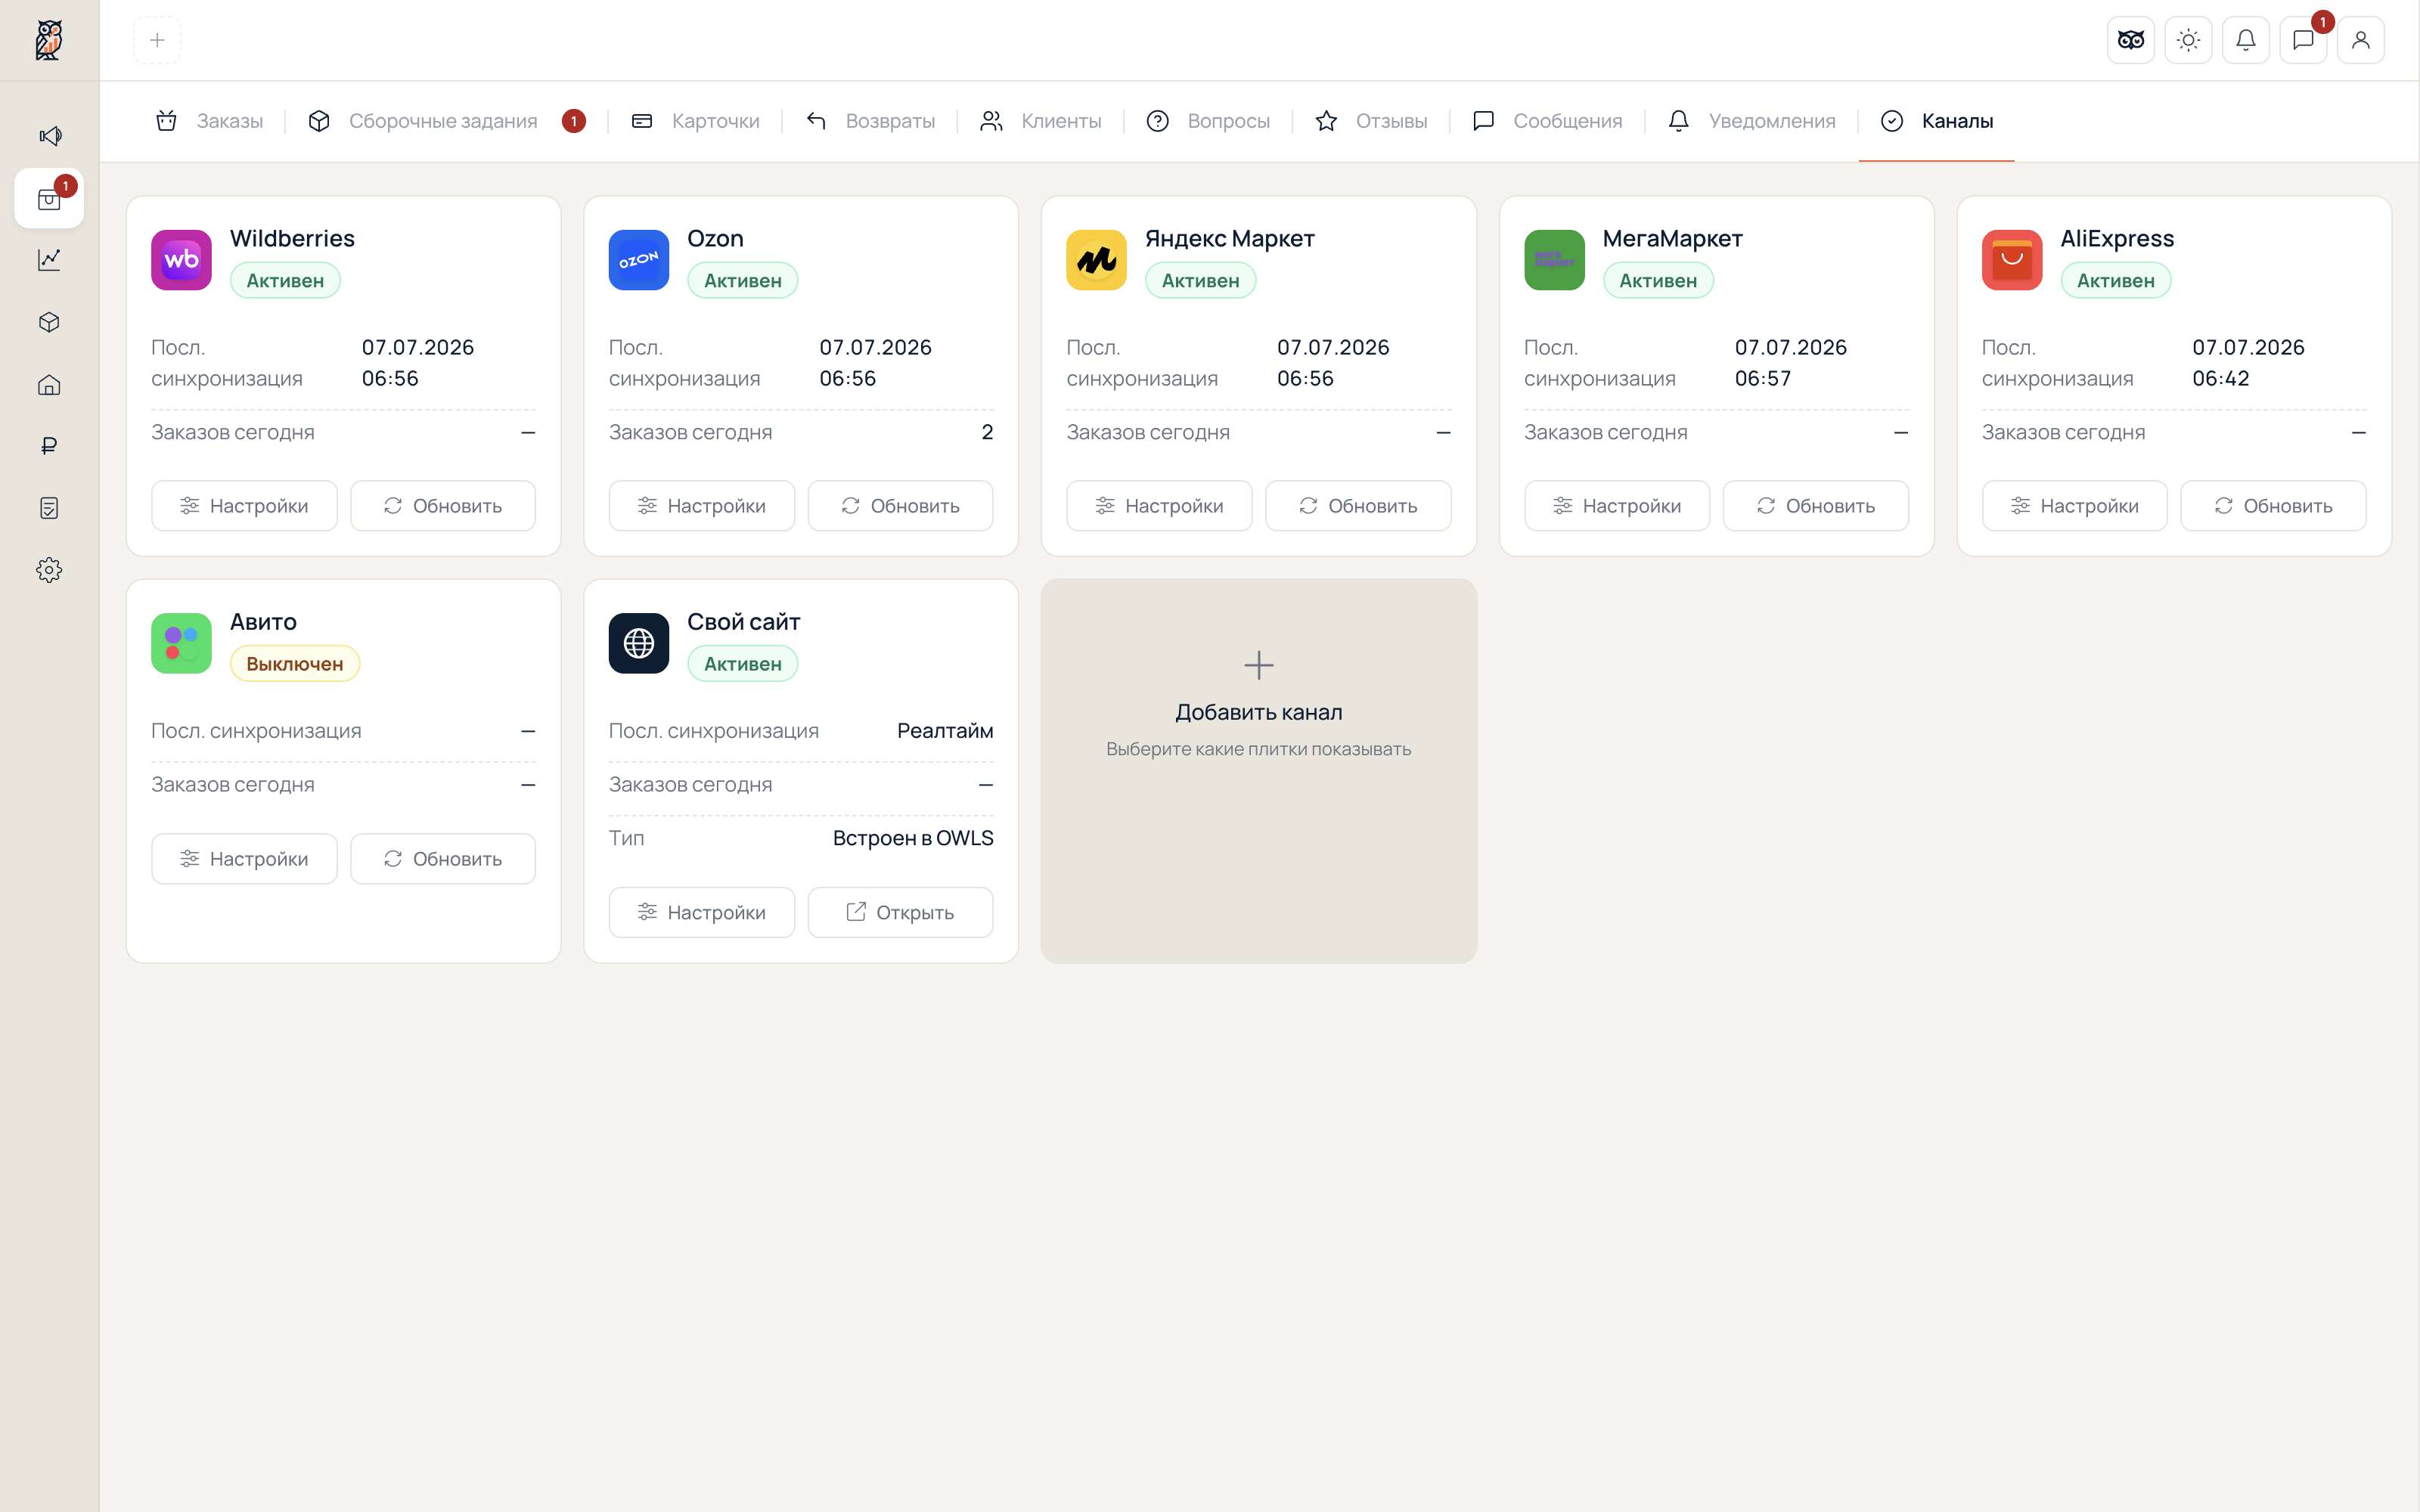The height and width of the screenshot is (1512, 2420).
Task: Open the chat messages icon with badge
Action: coord(2303,40)
